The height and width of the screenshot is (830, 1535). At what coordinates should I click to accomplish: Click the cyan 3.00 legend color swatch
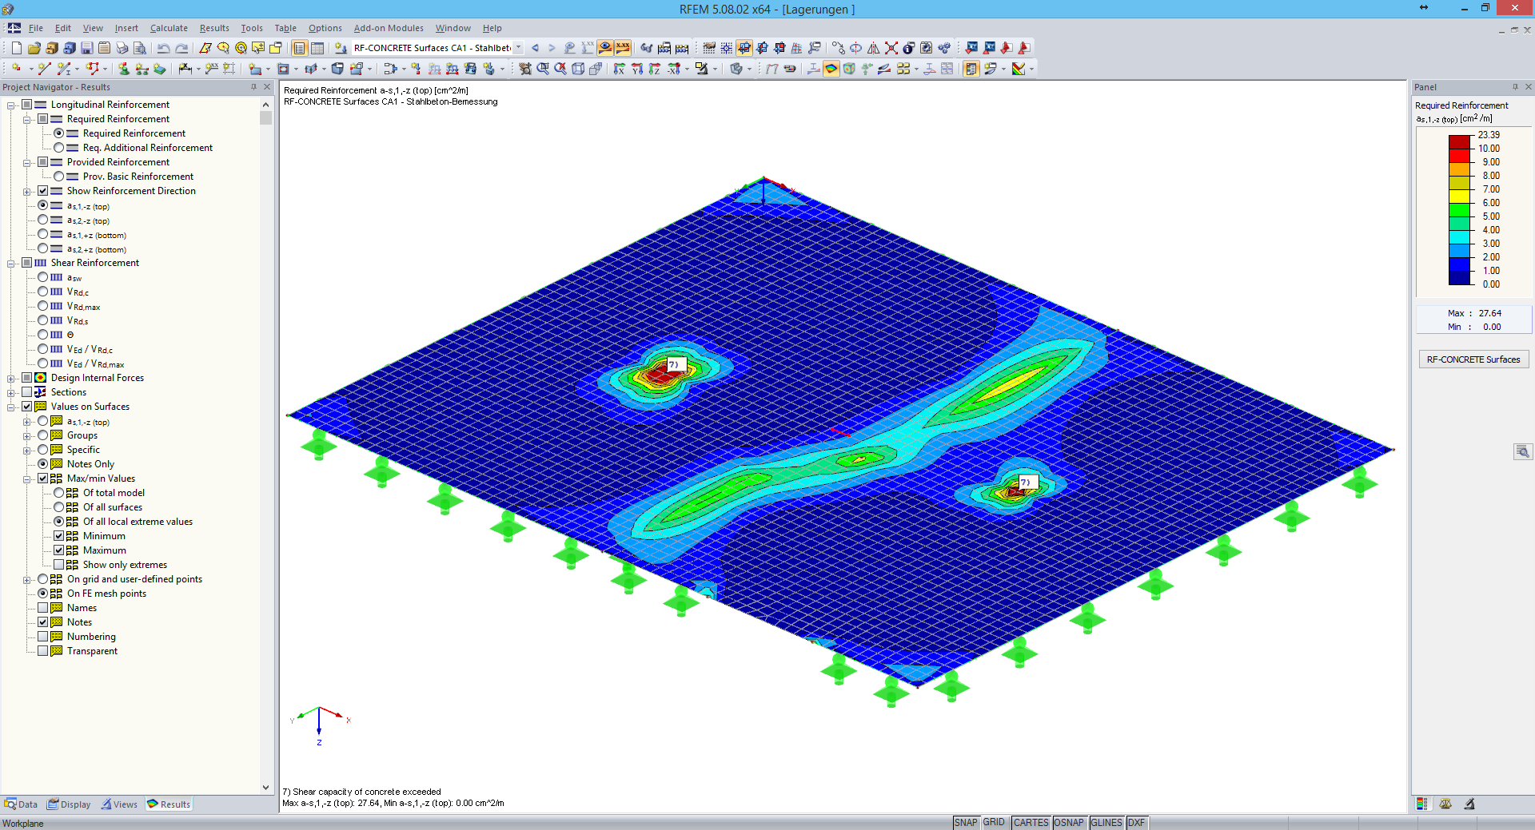coord(1460,237)
